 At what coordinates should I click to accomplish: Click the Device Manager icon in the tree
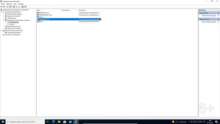coord(6,28)
